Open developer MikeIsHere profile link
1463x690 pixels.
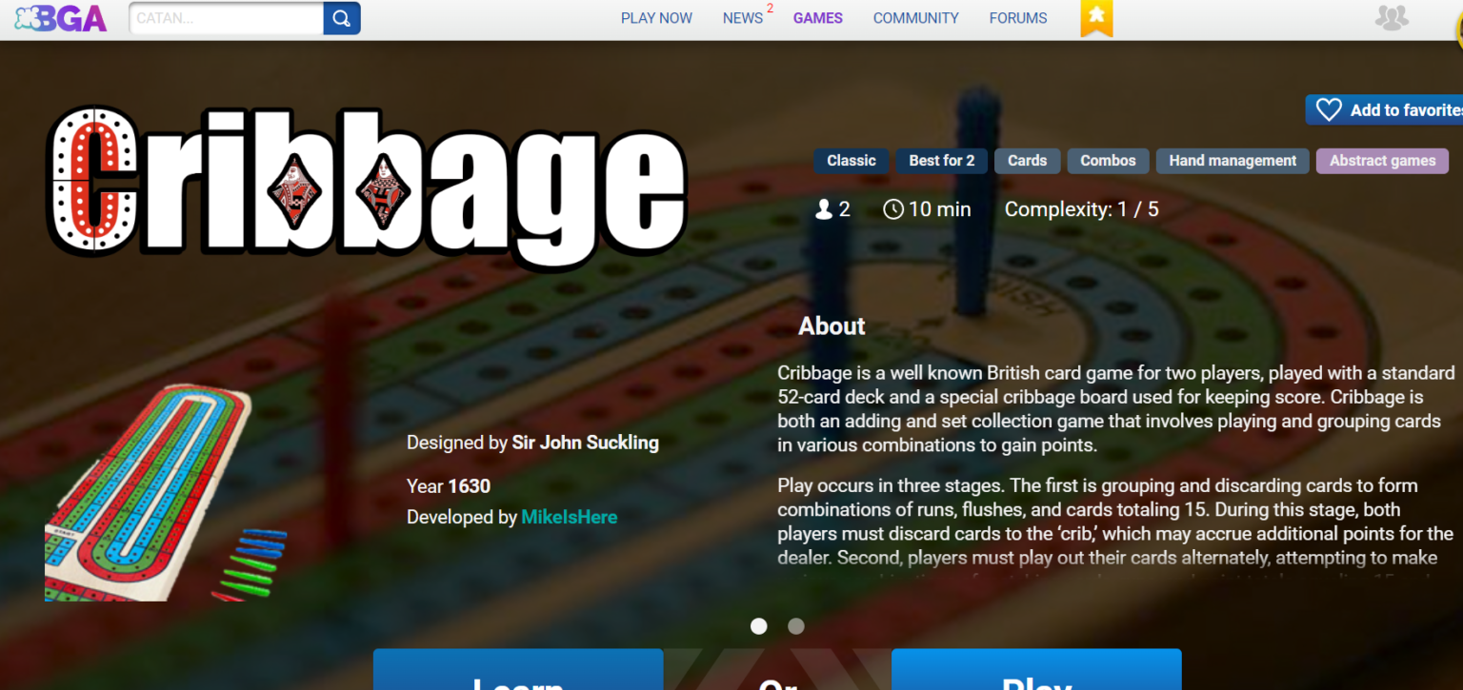coord(570,518)
